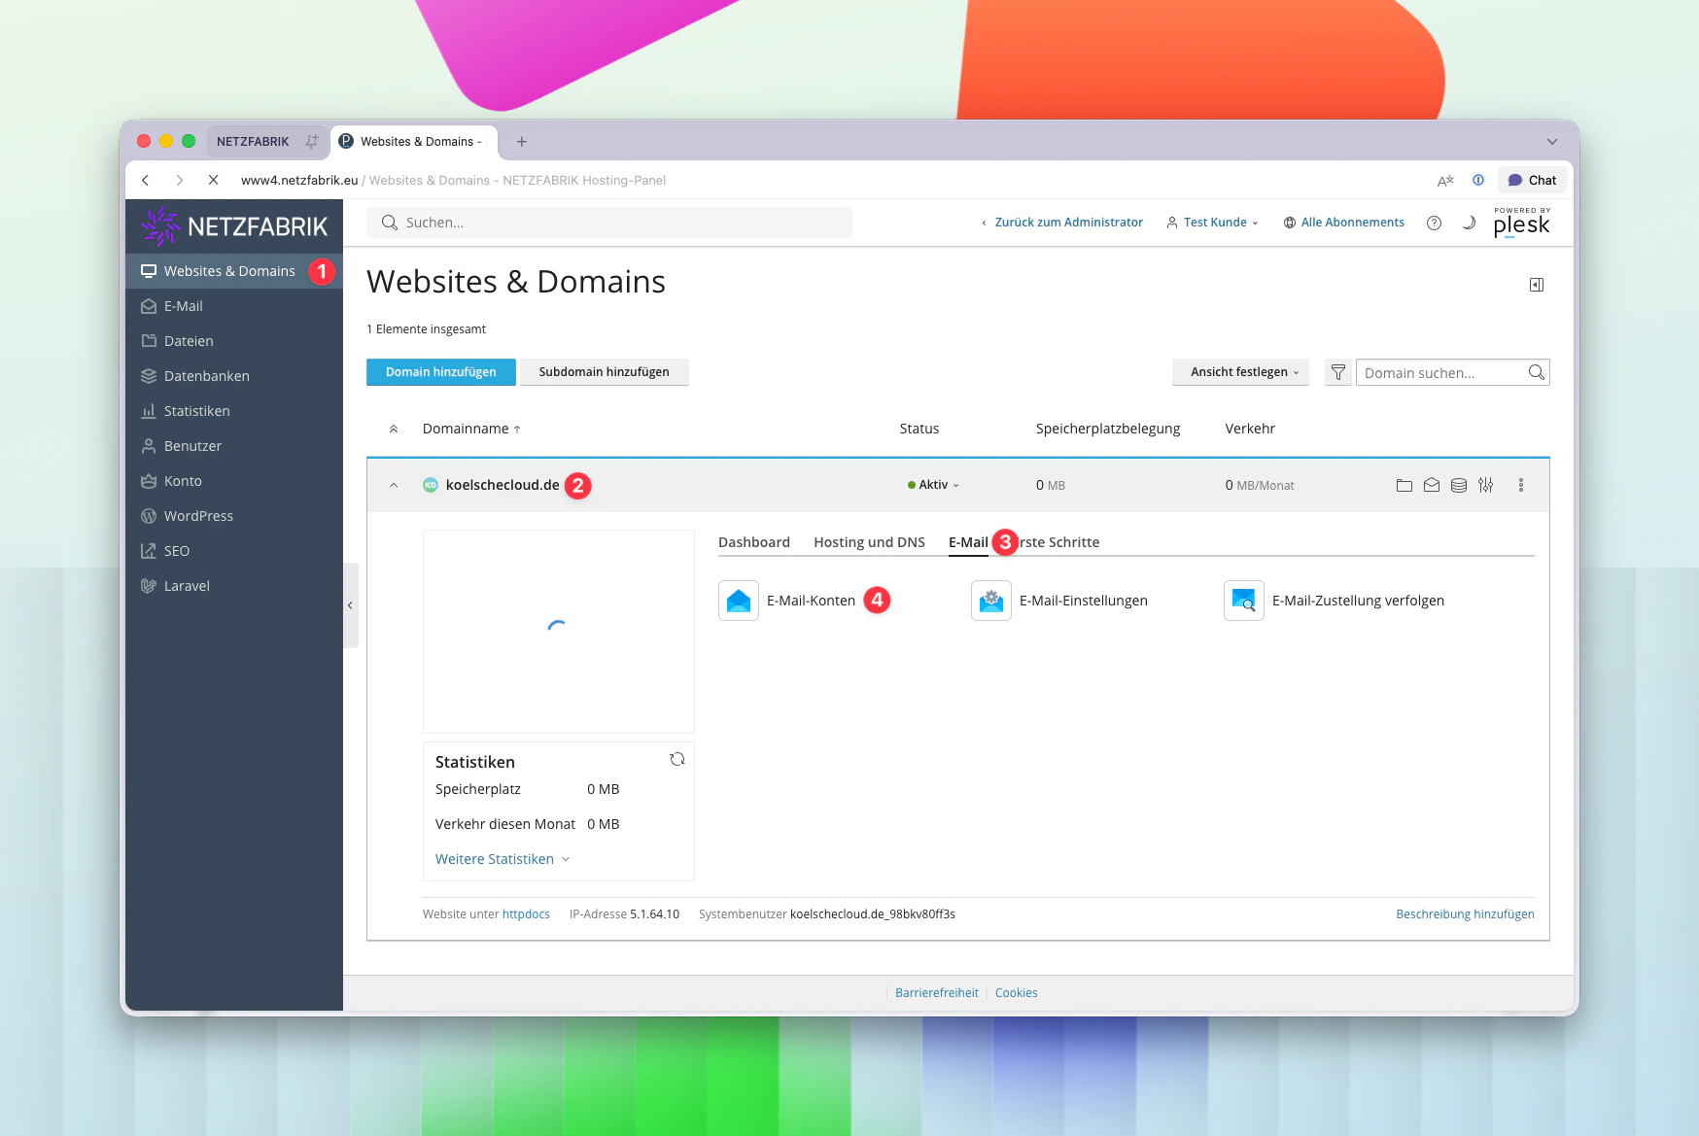Collapse the koelschecloud.de domain row
Viewport: 1699px width, 1136px height.
[x=395, y=485]
